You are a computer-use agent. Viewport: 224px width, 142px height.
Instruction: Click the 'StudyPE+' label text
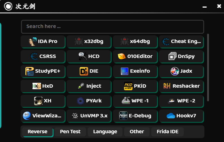[48, 71]
